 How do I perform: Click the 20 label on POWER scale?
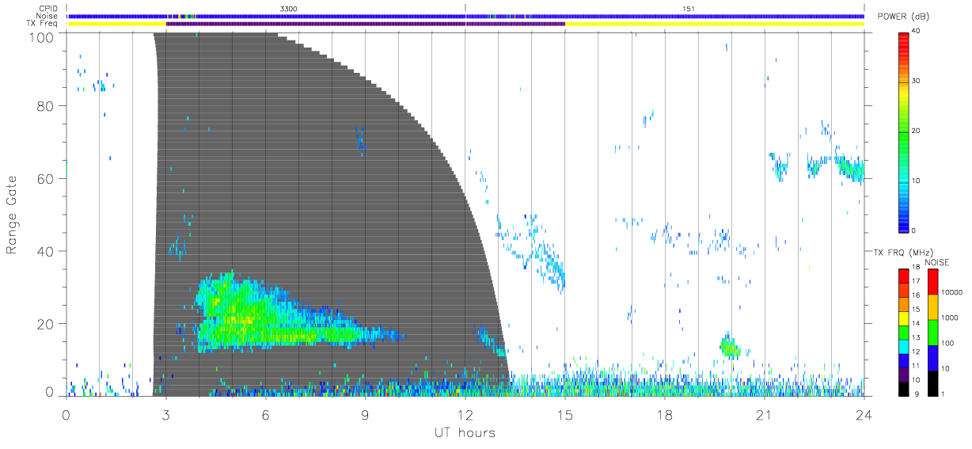(x=916, y=131)
